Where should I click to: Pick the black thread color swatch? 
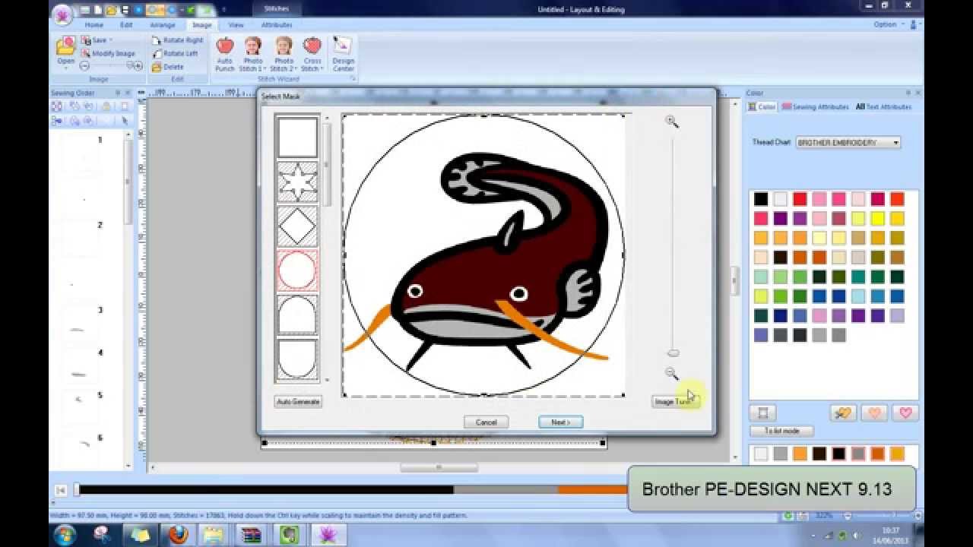(x=761, y=199)
